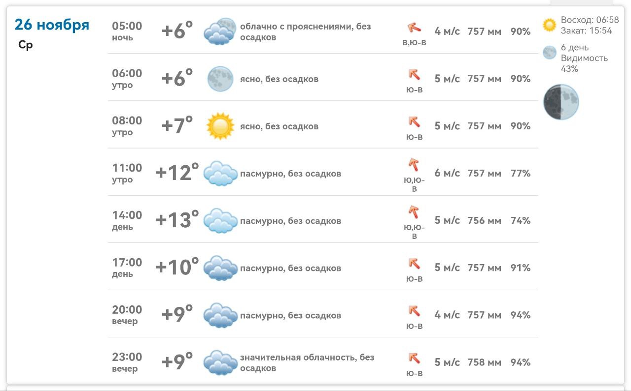This screenshot has width=631, height=391.
Task: Click the 77% humidity value at 11:00
Action: [x=520, y=173]
